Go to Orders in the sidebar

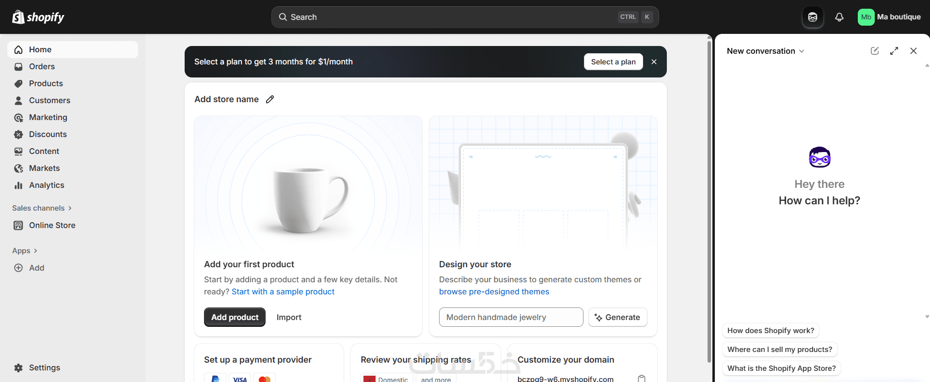(x=42, y=67)
